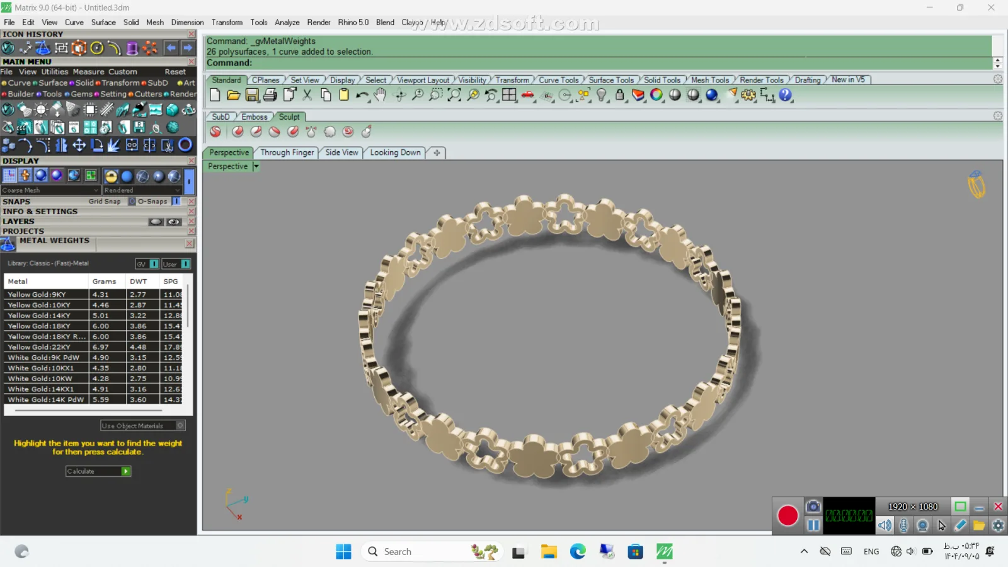Click the Save icon in Standard toolbar
This screenshot has width=1008, height=567.
[x=252, y=95]
